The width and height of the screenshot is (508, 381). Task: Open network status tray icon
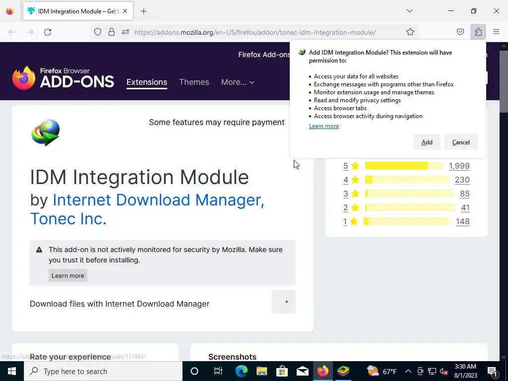432,371
